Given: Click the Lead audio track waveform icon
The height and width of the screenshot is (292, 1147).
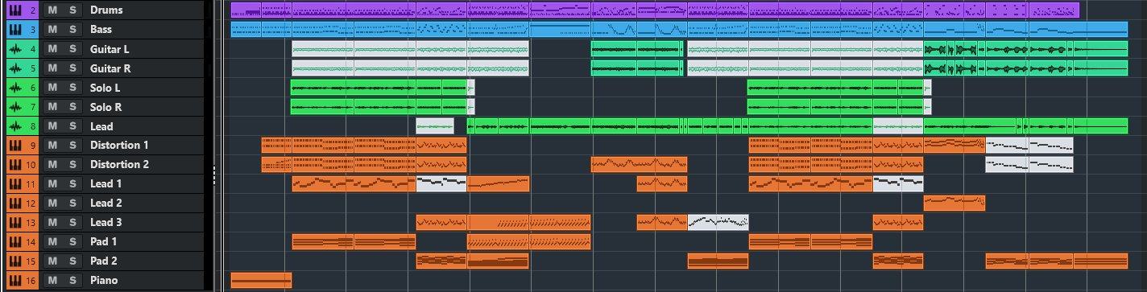Looking at the screenshot, I should pos(14,126).
